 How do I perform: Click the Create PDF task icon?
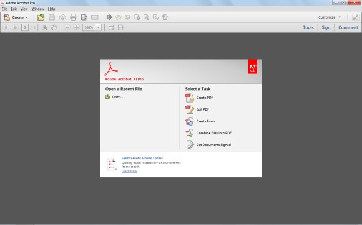click(190, 98)
